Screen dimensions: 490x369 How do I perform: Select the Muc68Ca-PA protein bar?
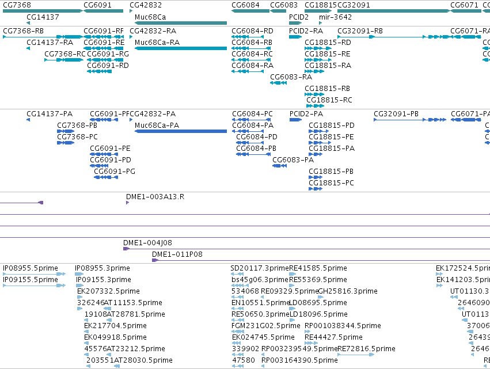[181, 131]
